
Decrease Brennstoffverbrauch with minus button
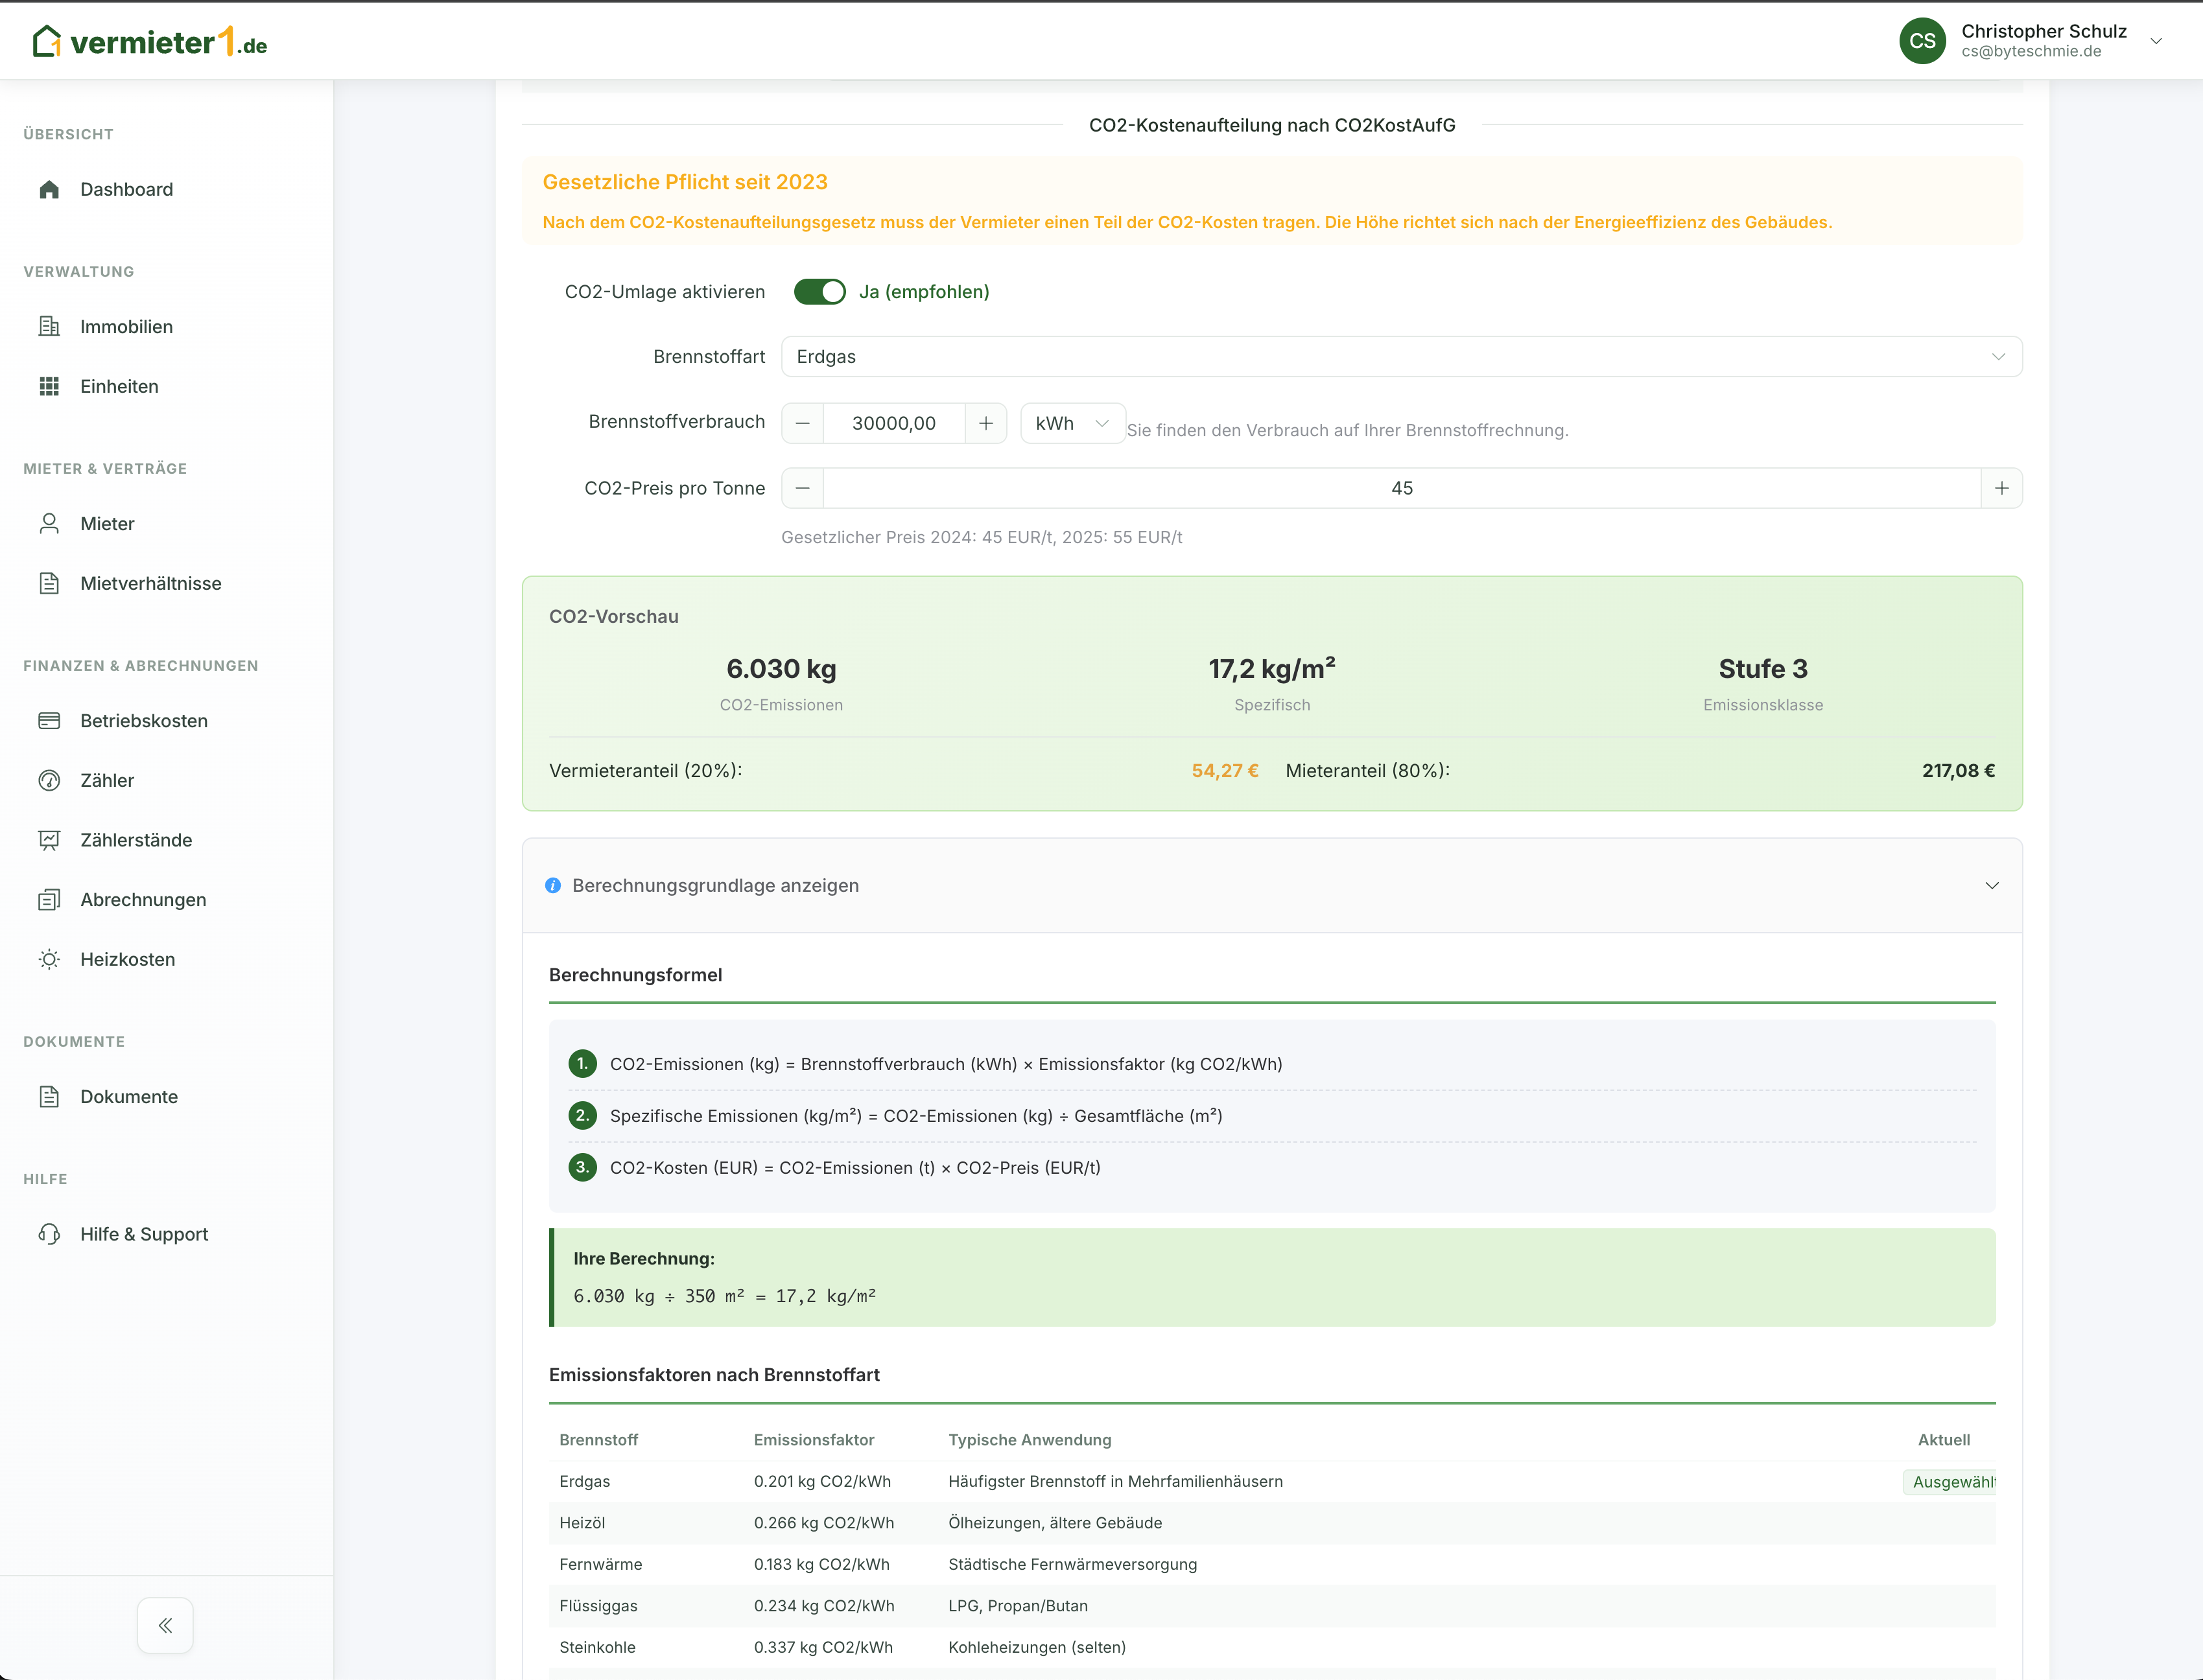tap(802, 423)
